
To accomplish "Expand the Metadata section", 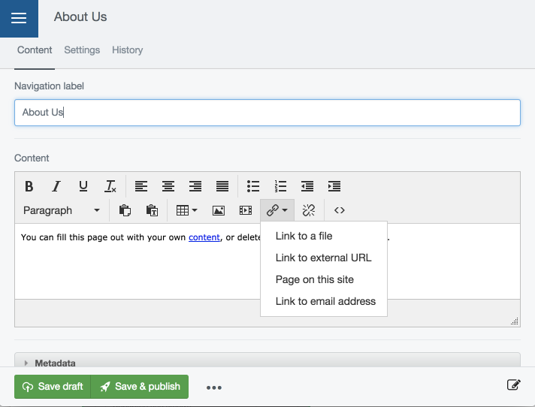I will 54,363.
